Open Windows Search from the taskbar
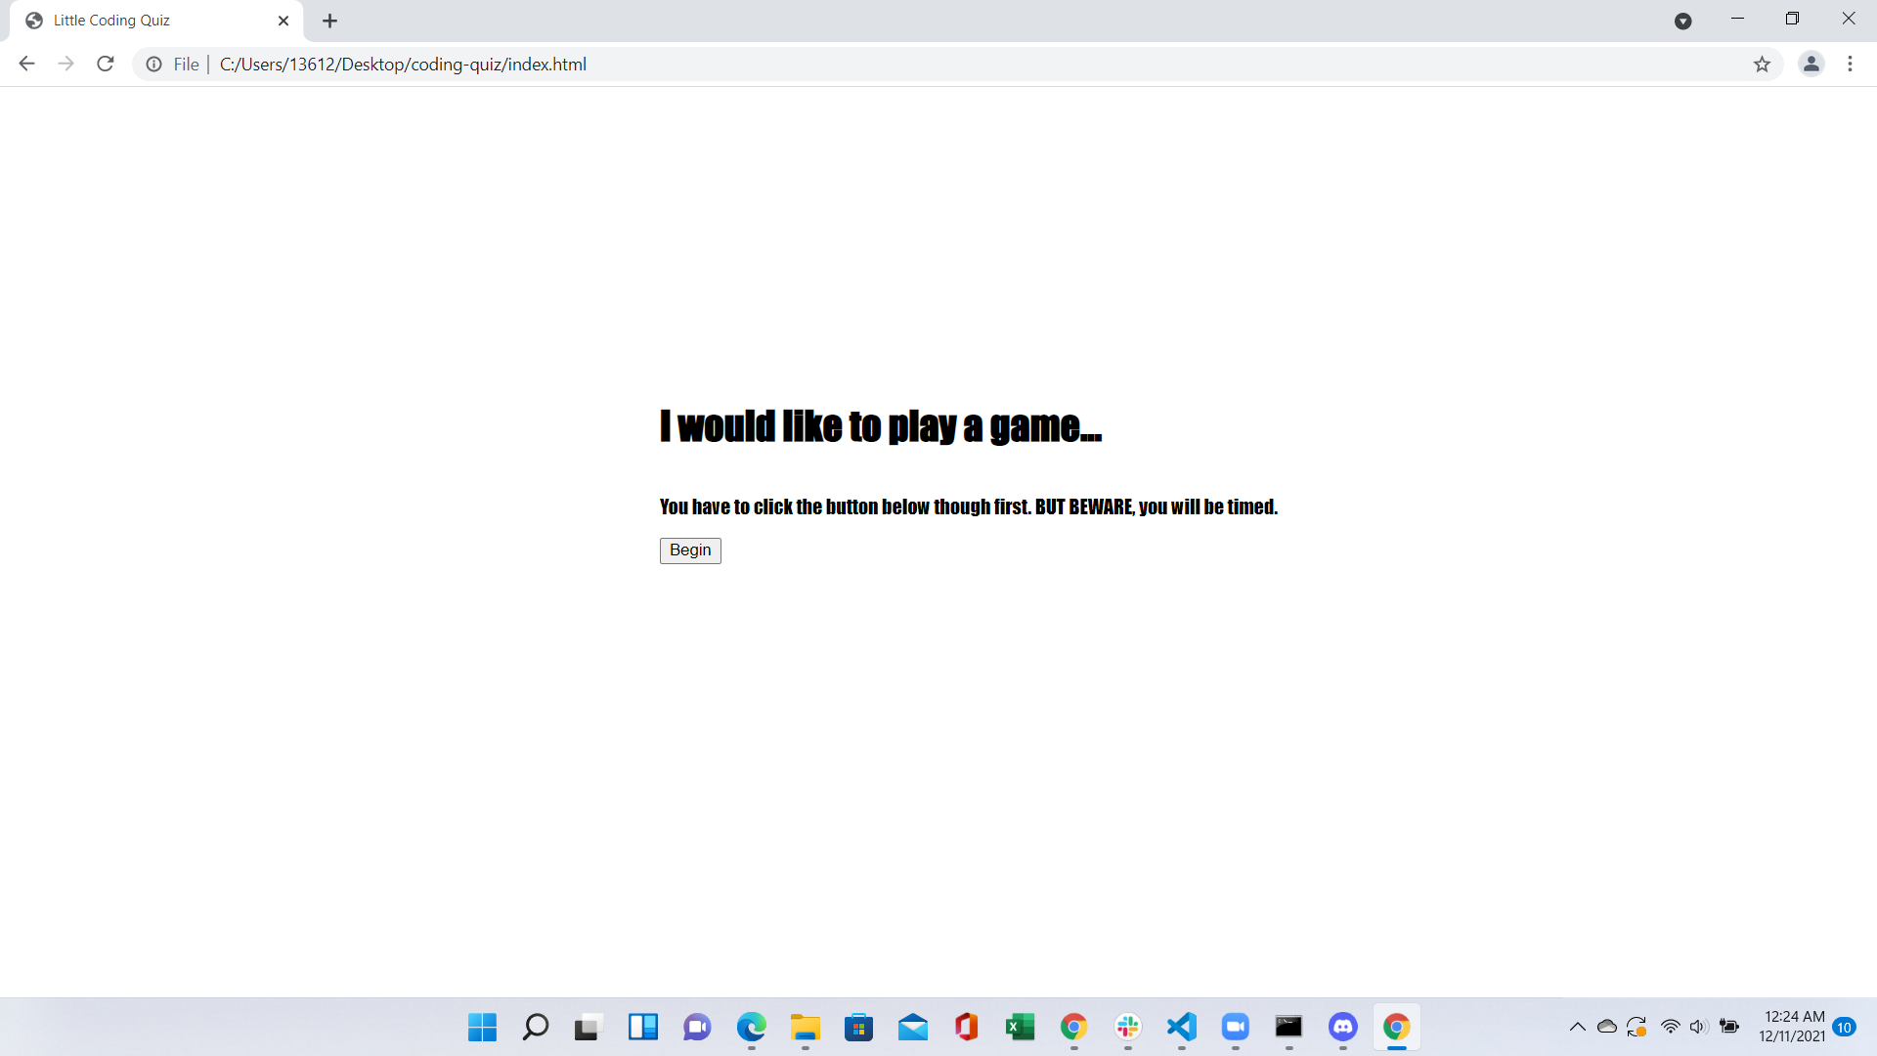 [x=535, y=1027]
